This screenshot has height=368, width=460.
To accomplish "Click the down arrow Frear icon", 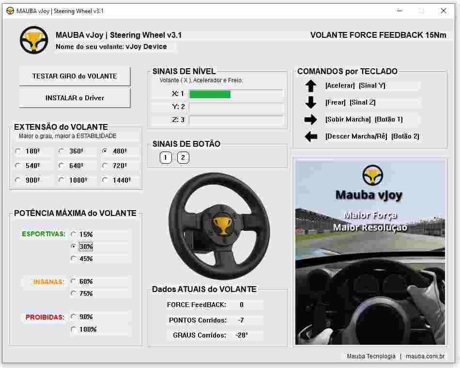I will [x=311, y=103].
